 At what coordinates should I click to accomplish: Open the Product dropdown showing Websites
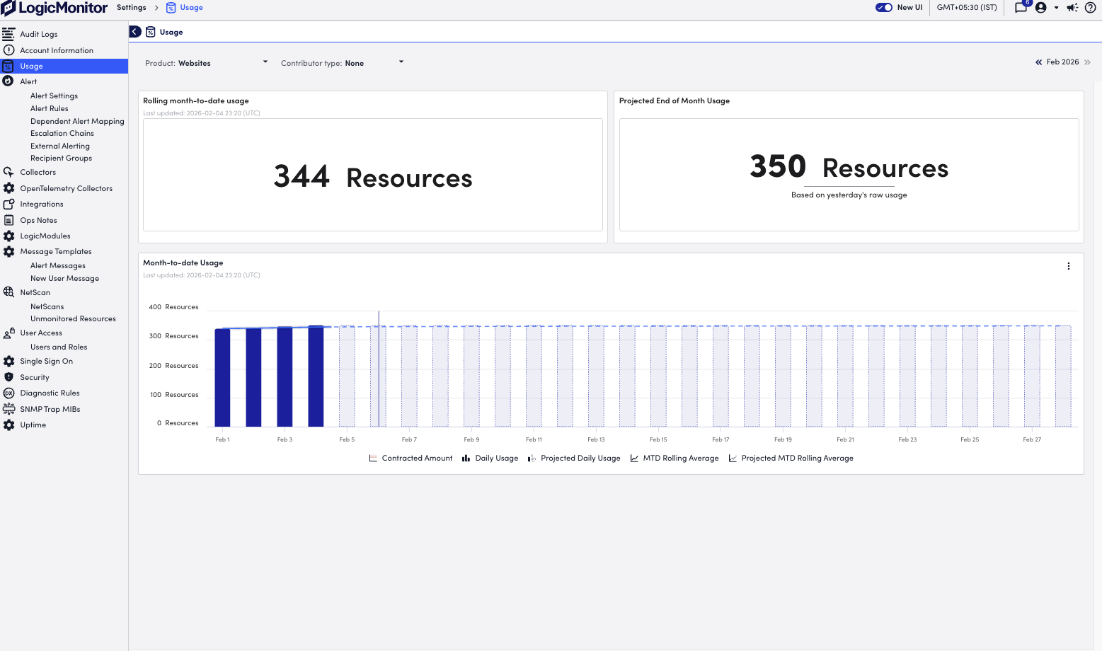coord(265,62)
